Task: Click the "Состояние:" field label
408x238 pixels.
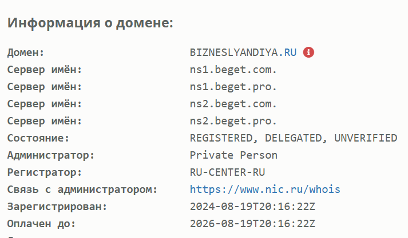Action: point(38,138)
